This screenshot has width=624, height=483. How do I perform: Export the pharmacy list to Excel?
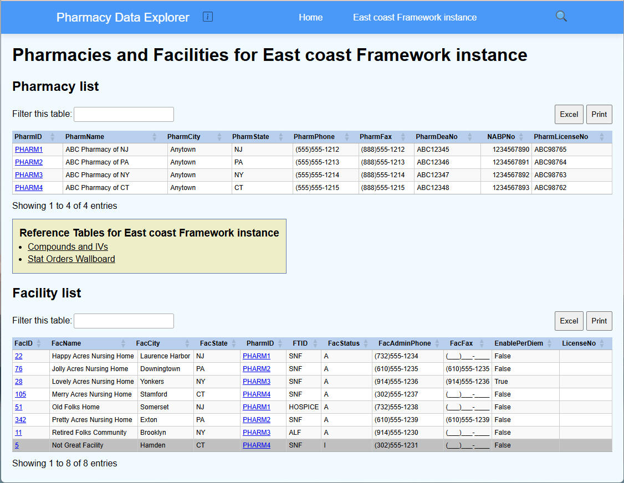click(x=569, y=114)
